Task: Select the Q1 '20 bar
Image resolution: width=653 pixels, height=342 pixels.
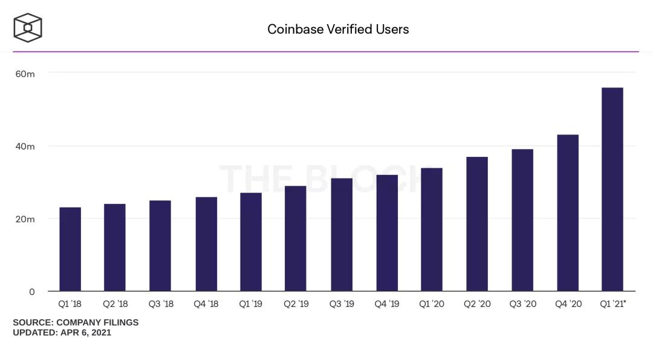Action: [x=432, y=229]
